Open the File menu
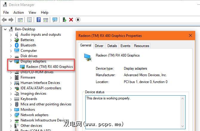The width and height of the screenshot is (200, 131). coord(6,13)
